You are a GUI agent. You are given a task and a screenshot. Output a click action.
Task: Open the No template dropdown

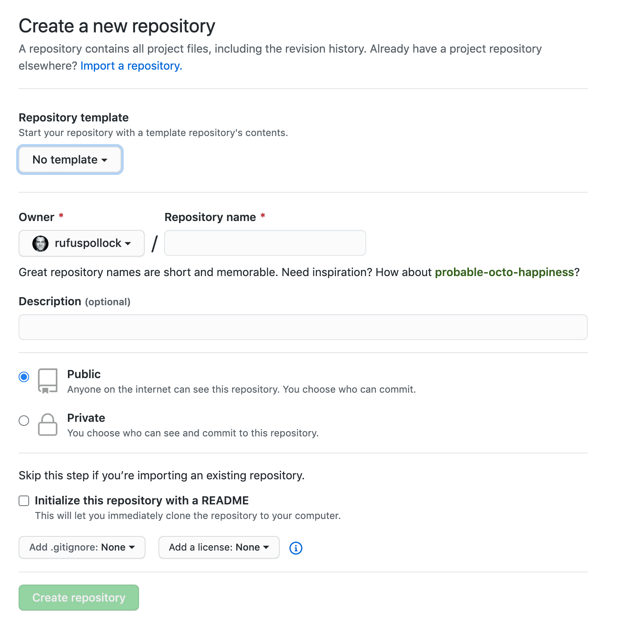click(70, 160)
